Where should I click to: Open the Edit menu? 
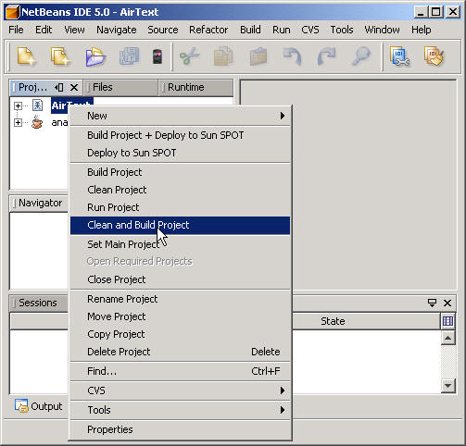pos(44,30)
